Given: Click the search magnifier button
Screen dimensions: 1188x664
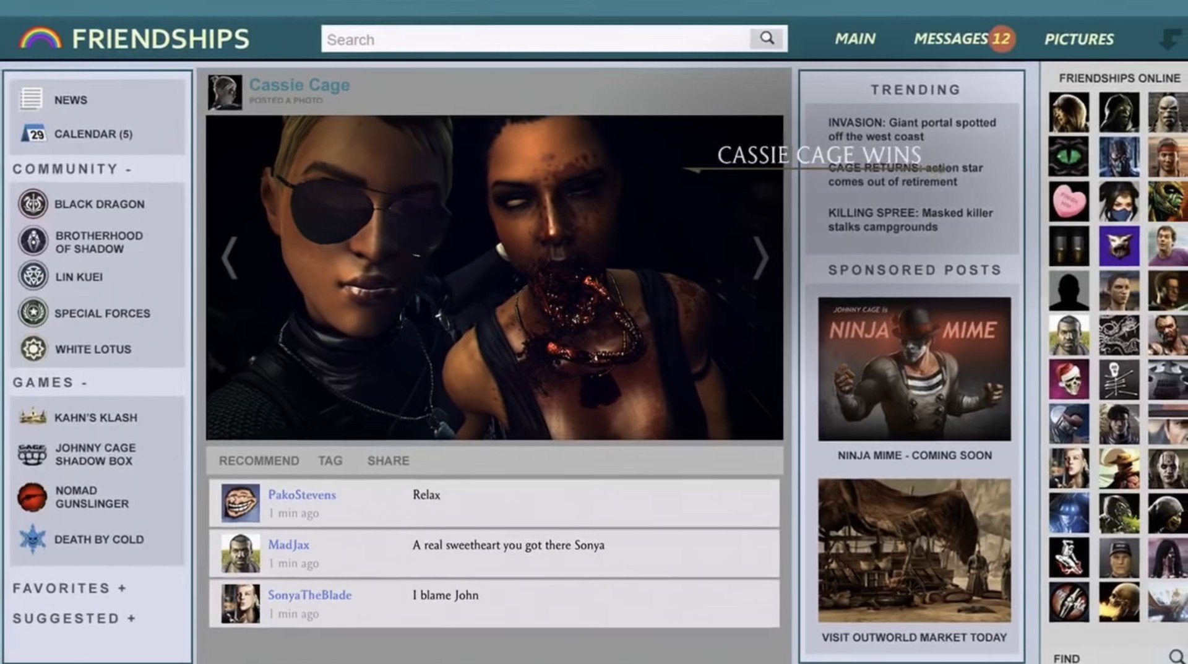Looking at the screenshot, I should click(767, 38).
